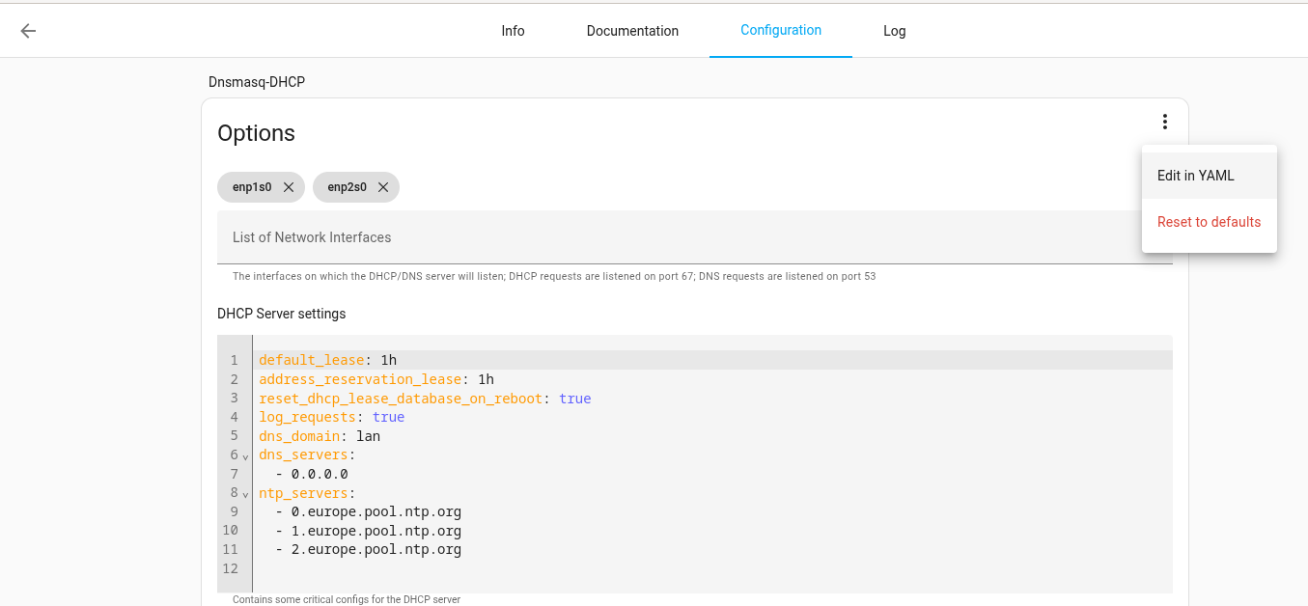This screenshot has width=1308, height=606.
Task: Click the default_lease line in editor
Action: point(327,360)
